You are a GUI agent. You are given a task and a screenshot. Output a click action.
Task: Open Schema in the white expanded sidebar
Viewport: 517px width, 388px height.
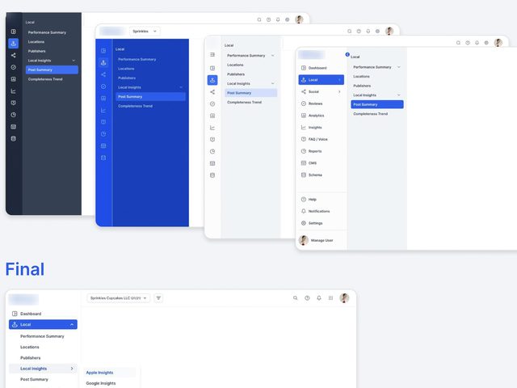point(312,175)
